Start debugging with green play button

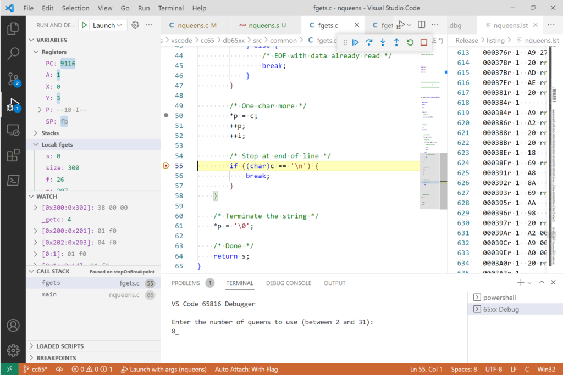click(x=84, y=25)
